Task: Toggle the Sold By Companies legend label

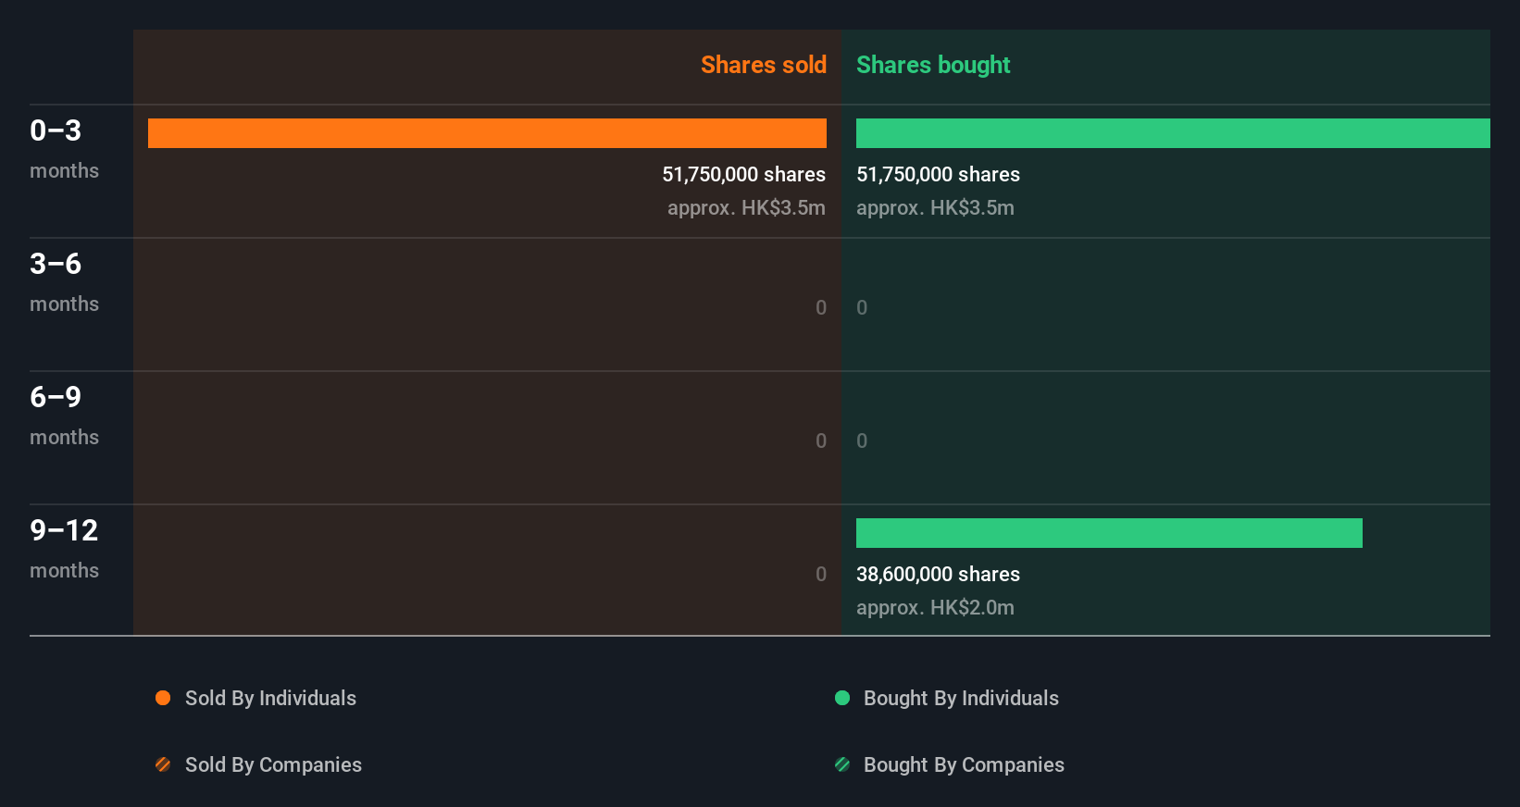Action: tap(273, 764)
